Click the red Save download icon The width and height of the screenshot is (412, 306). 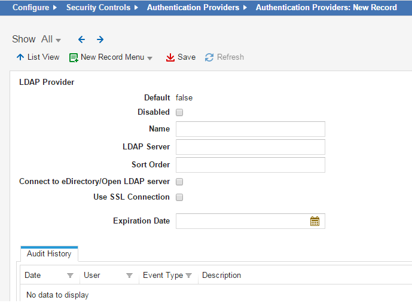point(170,57)
